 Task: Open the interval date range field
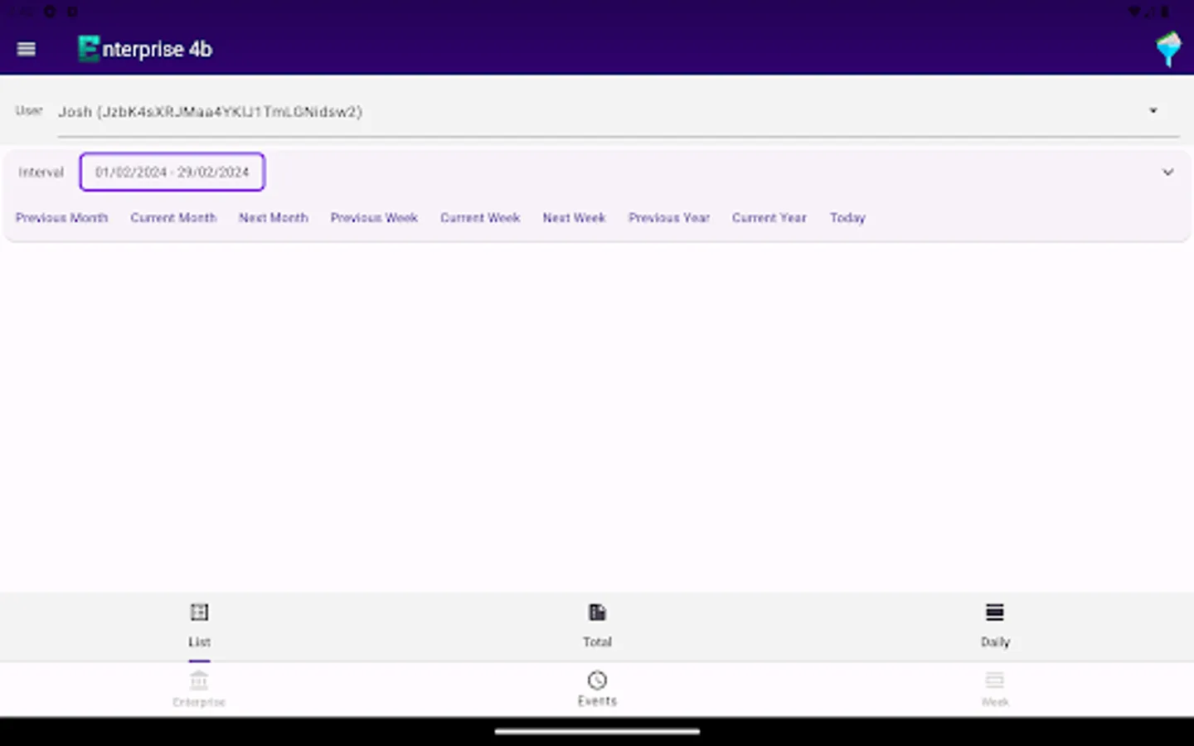click(x=172, y=172)
